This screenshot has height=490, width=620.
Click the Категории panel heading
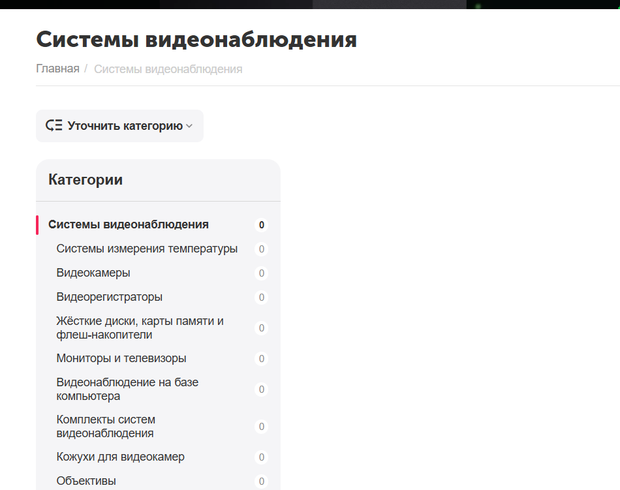point(85,179)
